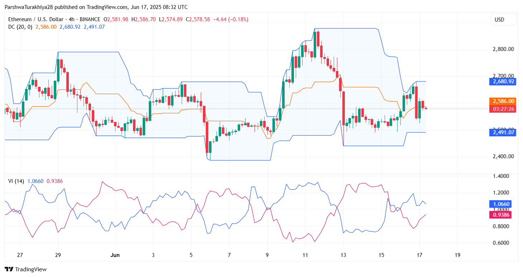Click the TradingView logo icon
The height and width of the screenshot is (277, 523).
(9, 269)
